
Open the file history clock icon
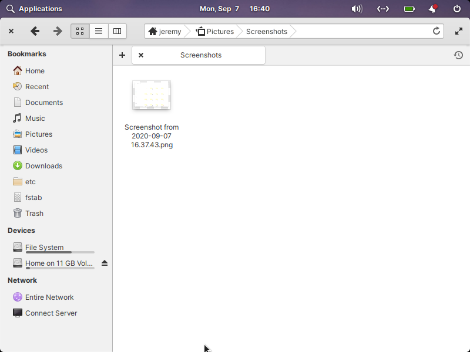(x=458, y=55)
